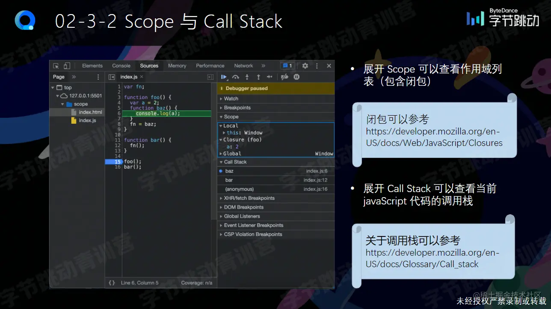Close the DevTools panel
551x309 pixels.
pos(329,66)
